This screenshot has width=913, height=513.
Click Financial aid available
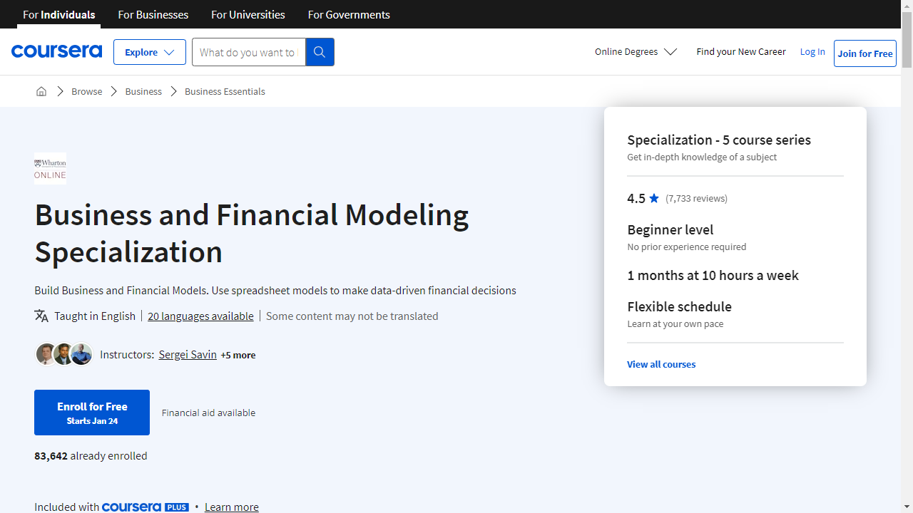[208, 413]
